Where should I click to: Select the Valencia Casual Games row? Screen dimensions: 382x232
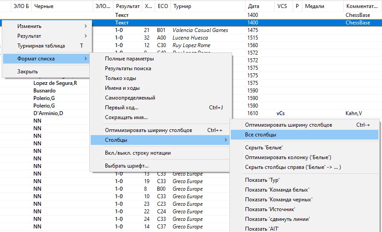click(200, 30)
